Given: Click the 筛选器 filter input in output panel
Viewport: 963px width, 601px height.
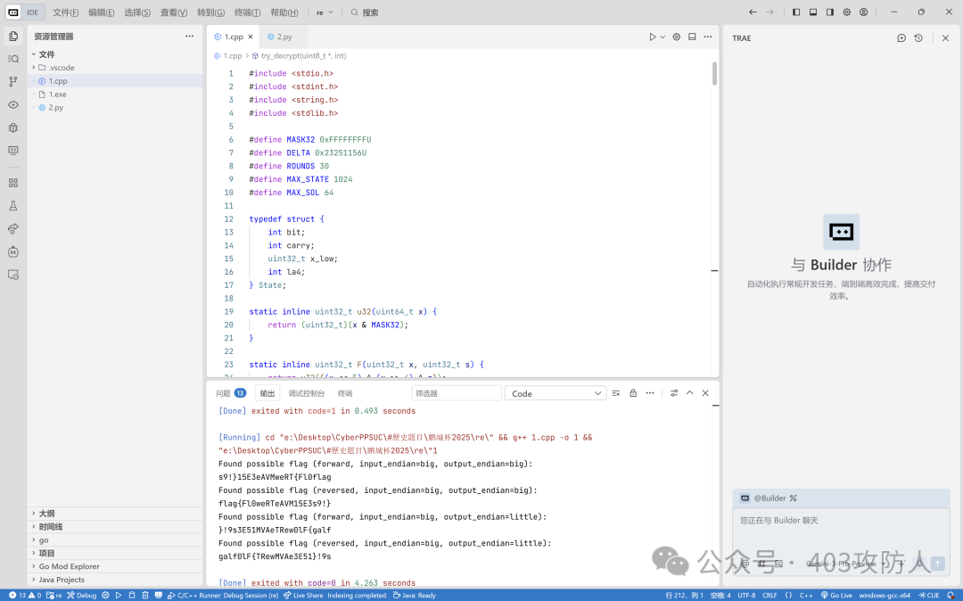Looking at the screenshot, I should pos(457,393).
